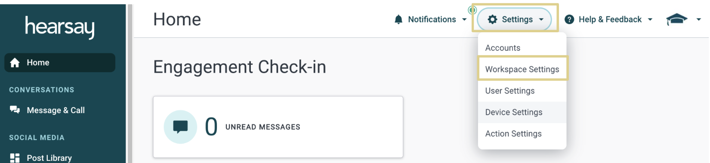Click the Post Library grid icon
The height and width of the screenshot is (163, 710).
(x=15, y=158)
